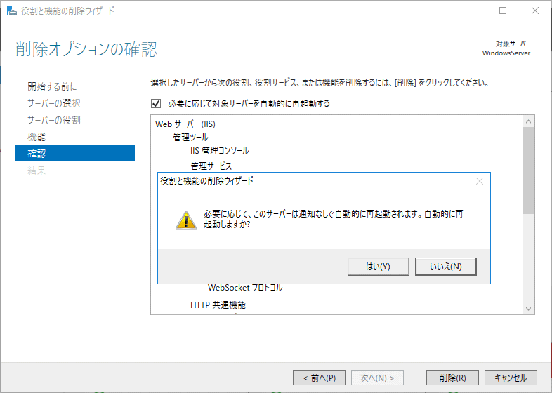This screenshot has width=552, height=393.
Task: Close the restart confirmation dialog with X
Action: click(x=480, y=181)
